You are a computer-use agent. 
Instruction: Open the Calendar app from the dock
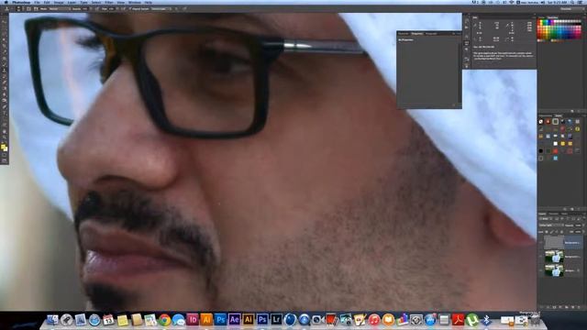click(x=108, y=320)
